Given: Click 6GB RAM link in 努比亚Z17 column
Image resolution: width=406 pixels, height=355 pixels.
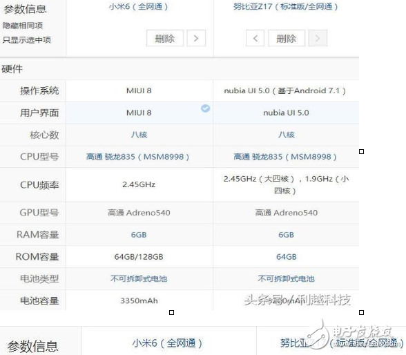Looking at the screenshot, I should coord(286,235).
